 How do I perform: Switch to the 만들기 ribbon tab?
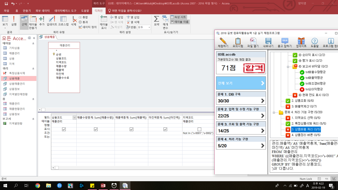point(27,11)
